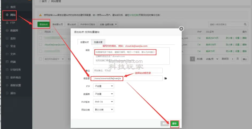Click the search magnifier icon

(x=245, y=24)
